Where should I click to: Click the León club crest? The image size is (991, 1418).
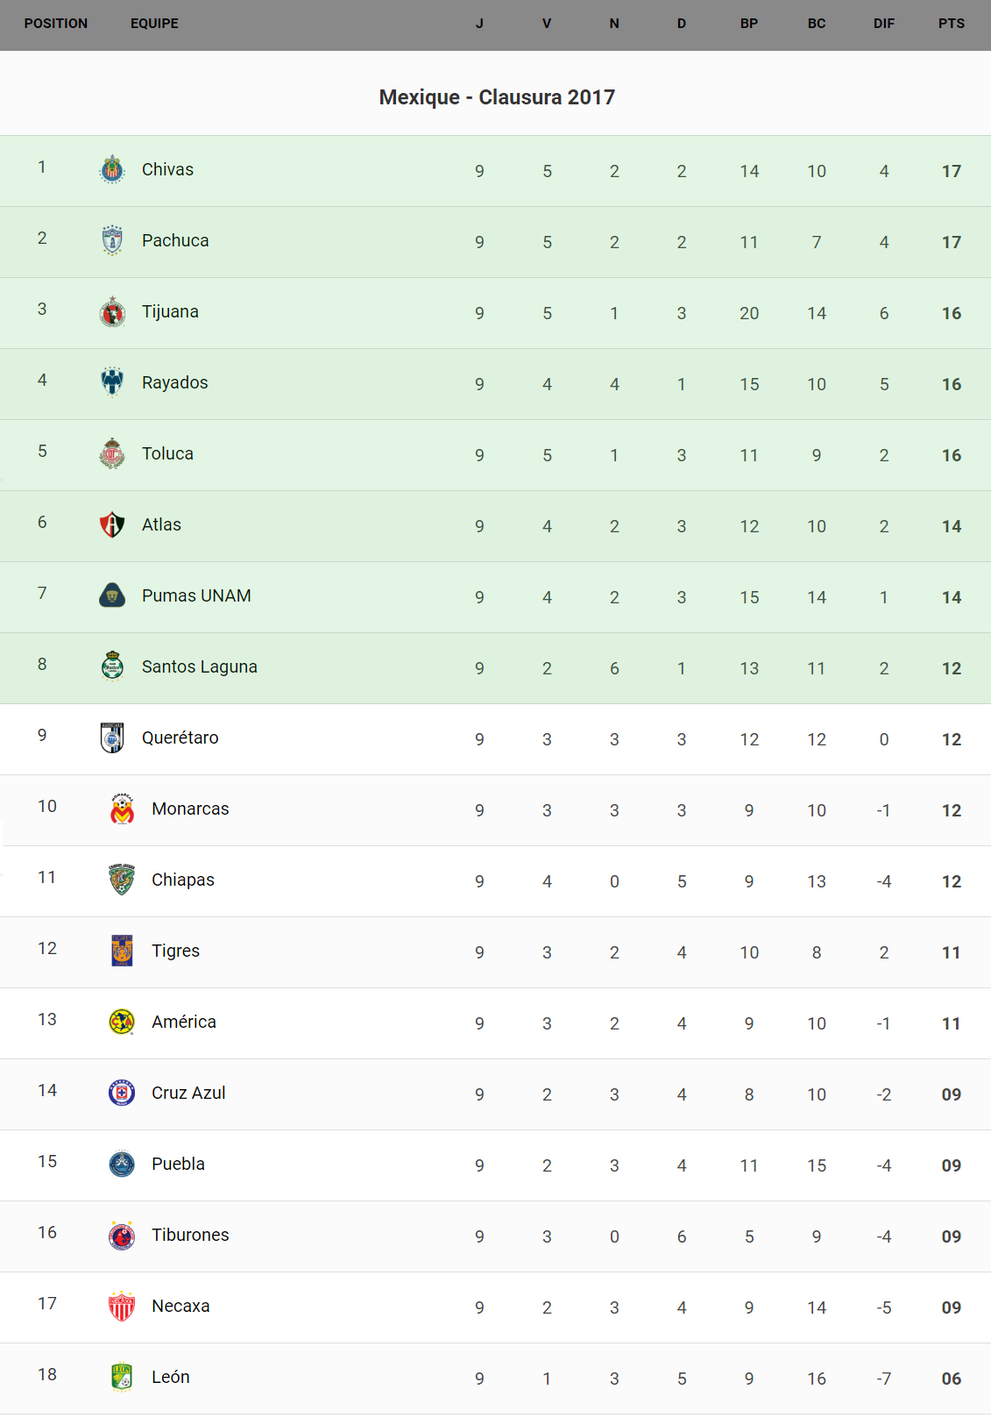pyautogui.click(x=122, y=1377)
